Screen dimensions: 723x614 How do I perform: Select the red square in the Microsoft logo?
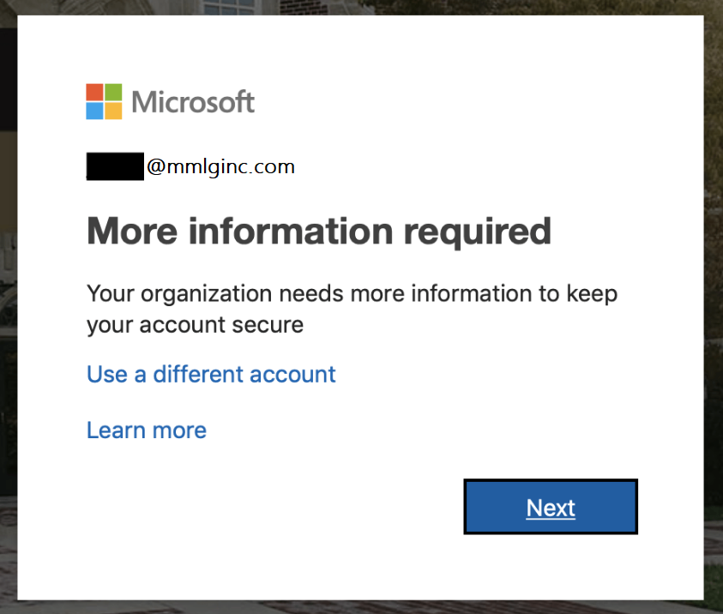point(93,91)
